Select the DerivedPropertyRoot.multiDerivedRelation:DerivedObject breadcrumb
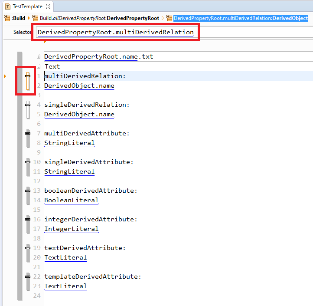 [x=241, y=18]
